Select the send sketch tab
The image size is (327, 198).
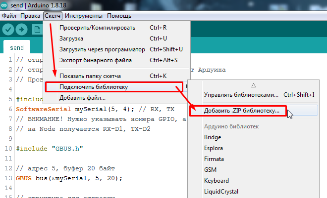coord(17,47)
